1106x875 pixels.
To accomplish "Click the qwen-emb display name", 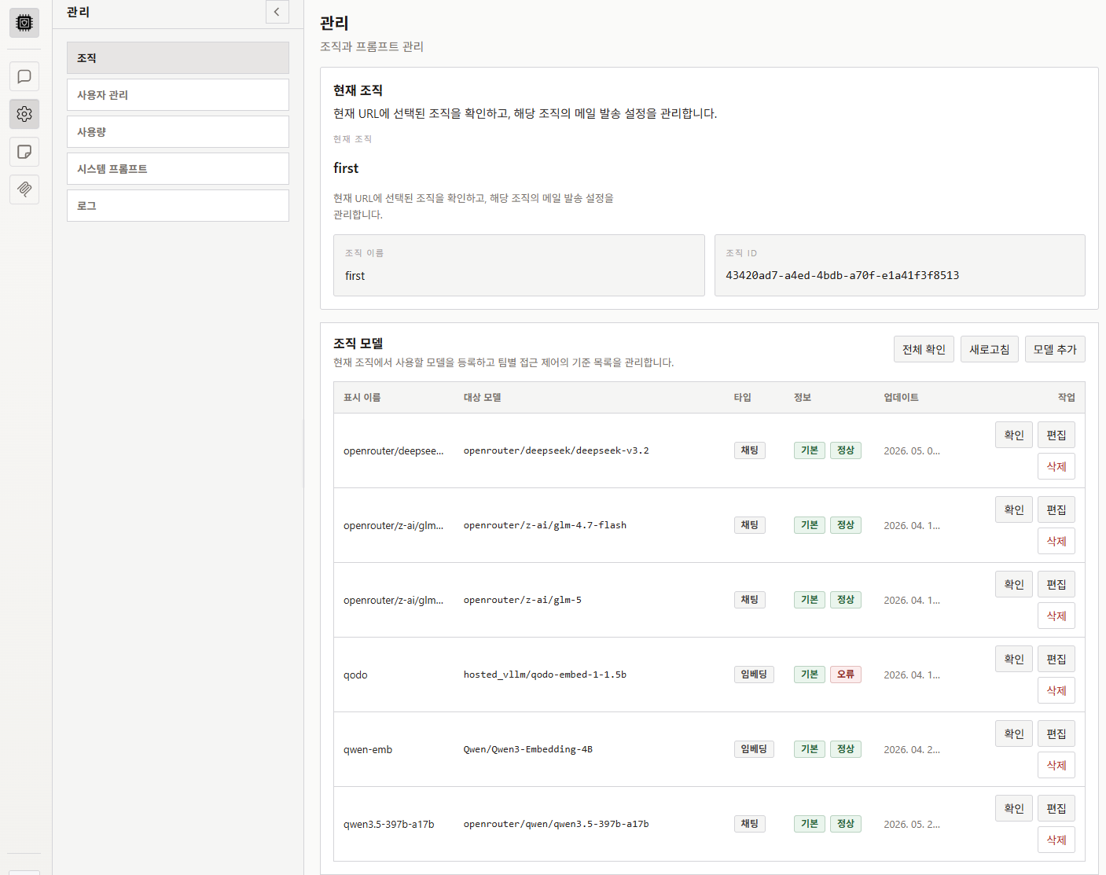I will [368, 749].
